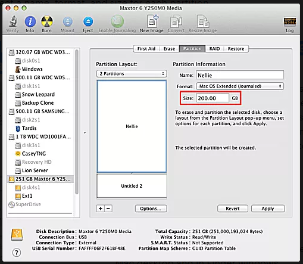Click the Name field containing Nellie
Image resolution: width=303 pixels, height=264 pixels.
(240, 75)
